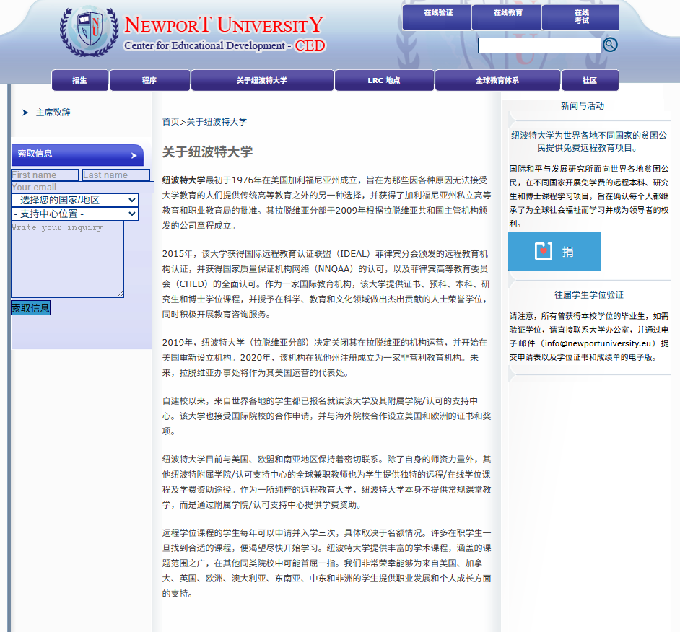
Task: Click the 索取信息 panel header
Action: point(77,154)
